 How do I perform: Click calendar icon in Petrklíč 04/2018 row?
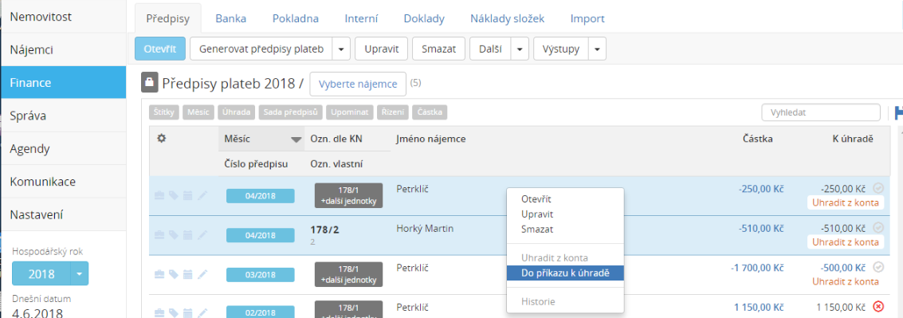(x=187, y=196)
